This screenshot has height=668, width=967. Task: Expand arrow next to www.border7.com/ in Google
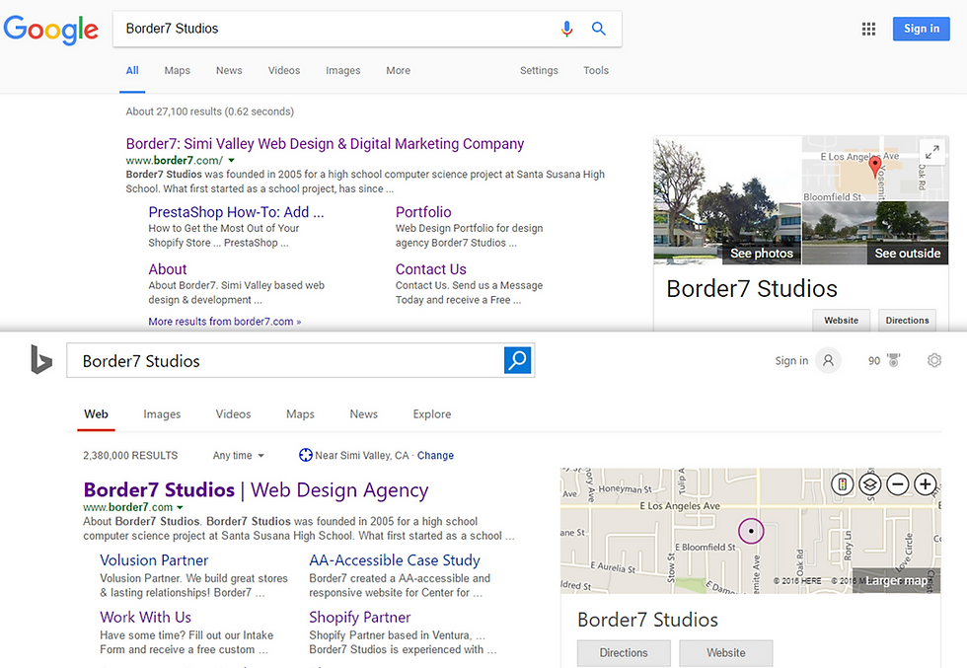[x=232, y=161]
